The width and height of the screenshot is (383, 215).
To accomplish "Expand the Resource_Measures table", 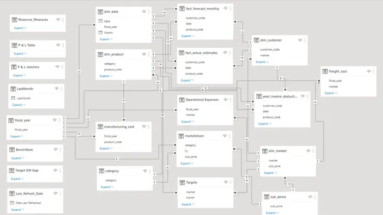I will [20, 28].
